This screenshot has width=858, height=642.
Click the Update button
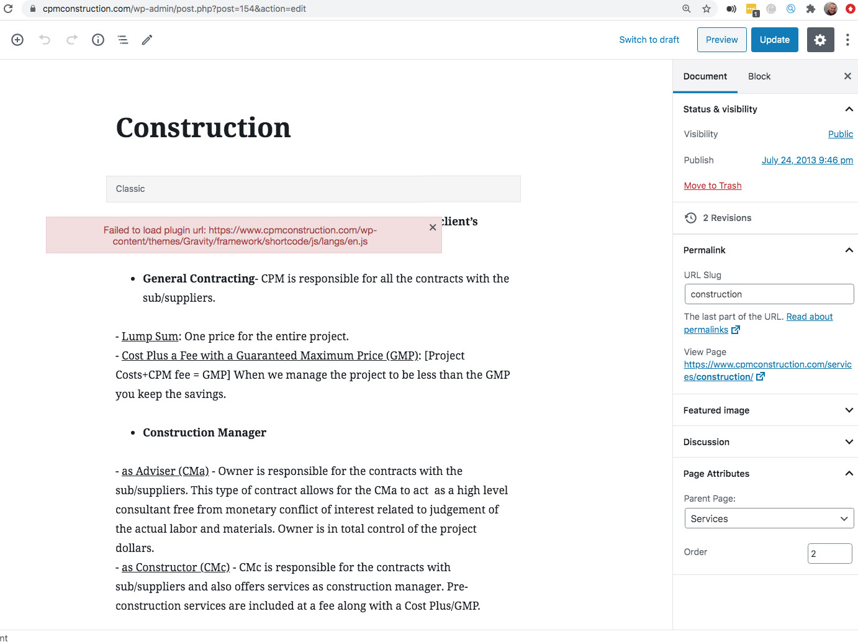(x=774, y=40)
